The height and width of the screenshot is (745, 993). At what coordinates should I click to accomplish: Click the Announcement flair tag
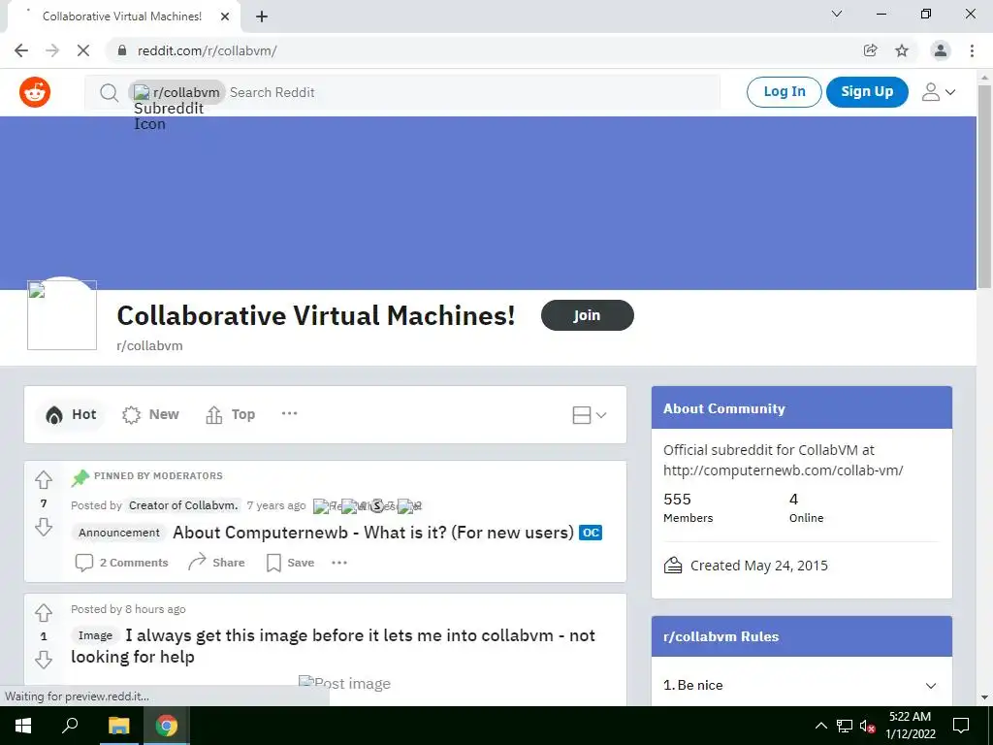(x=119, y=533)
